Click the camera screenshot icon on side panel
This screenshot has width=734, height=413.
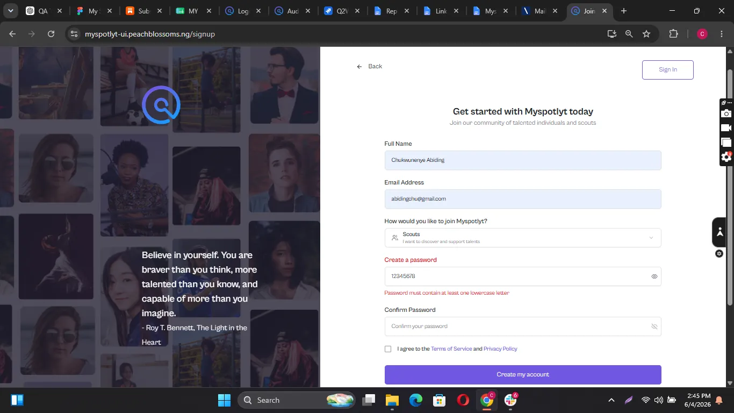[x=726, y=113]
